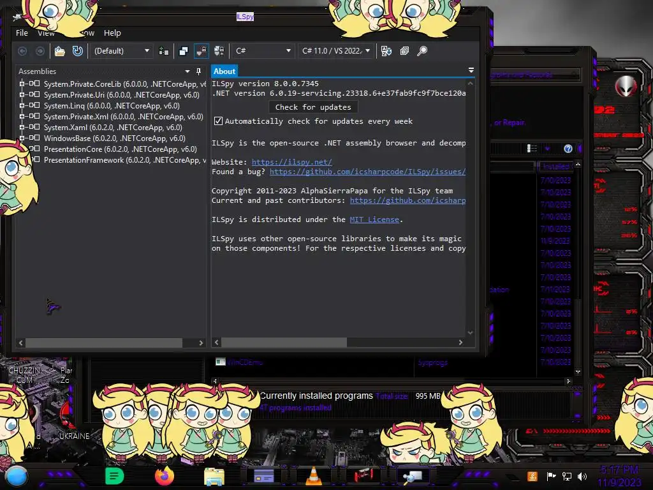
Task: Open the contributors GitHub link
Action: coord(407,200)
